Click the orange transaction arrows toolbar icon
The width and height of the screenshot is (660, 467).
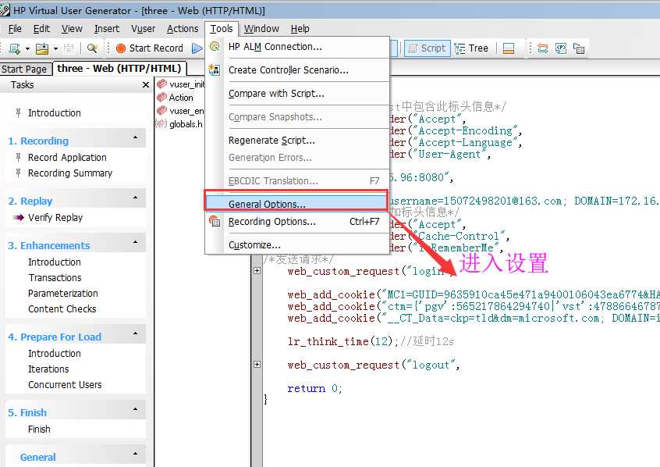pos(543,48)
